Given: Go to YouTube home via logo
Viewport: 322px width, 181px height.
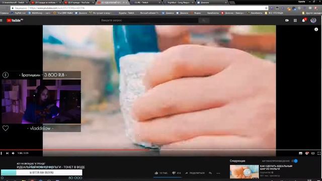Looking at the screenshot, I should [15, 20].
